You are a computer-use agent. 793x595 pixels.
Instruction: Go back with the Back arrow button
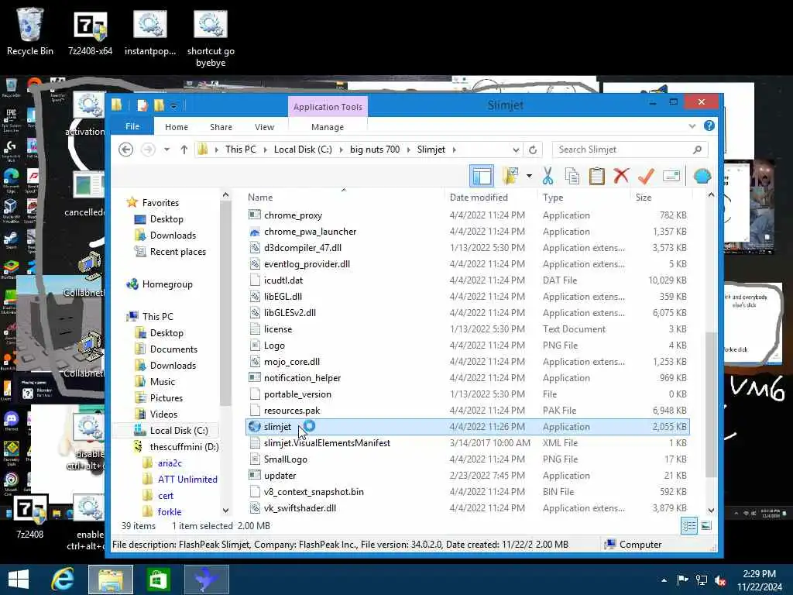pos(126,150)
